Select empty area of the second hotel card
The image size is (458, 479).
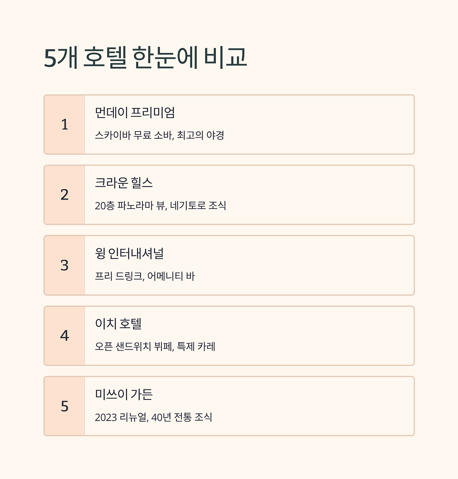(x=322, y=195)
